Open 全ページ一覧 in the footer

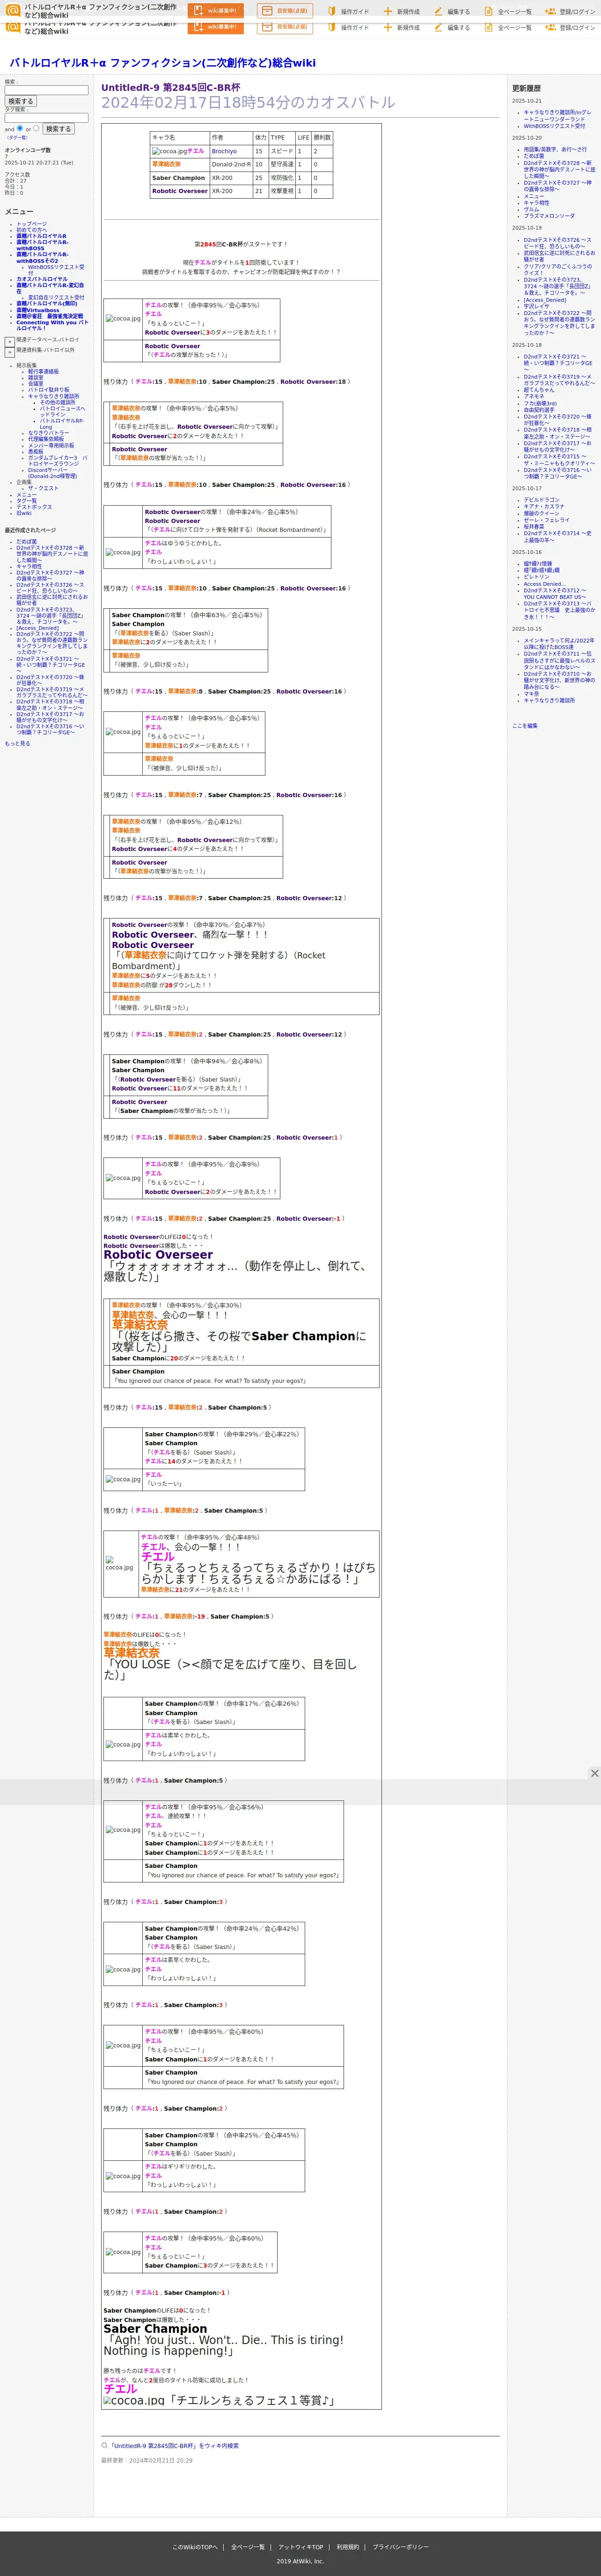(248, 2547)
